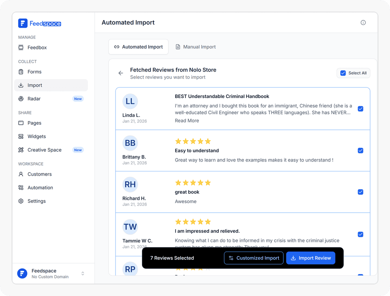The width and height of the screenshot is (390, 296).
Task: Click the RH avatar of Richard H.
Action: (x=130, y=184)
